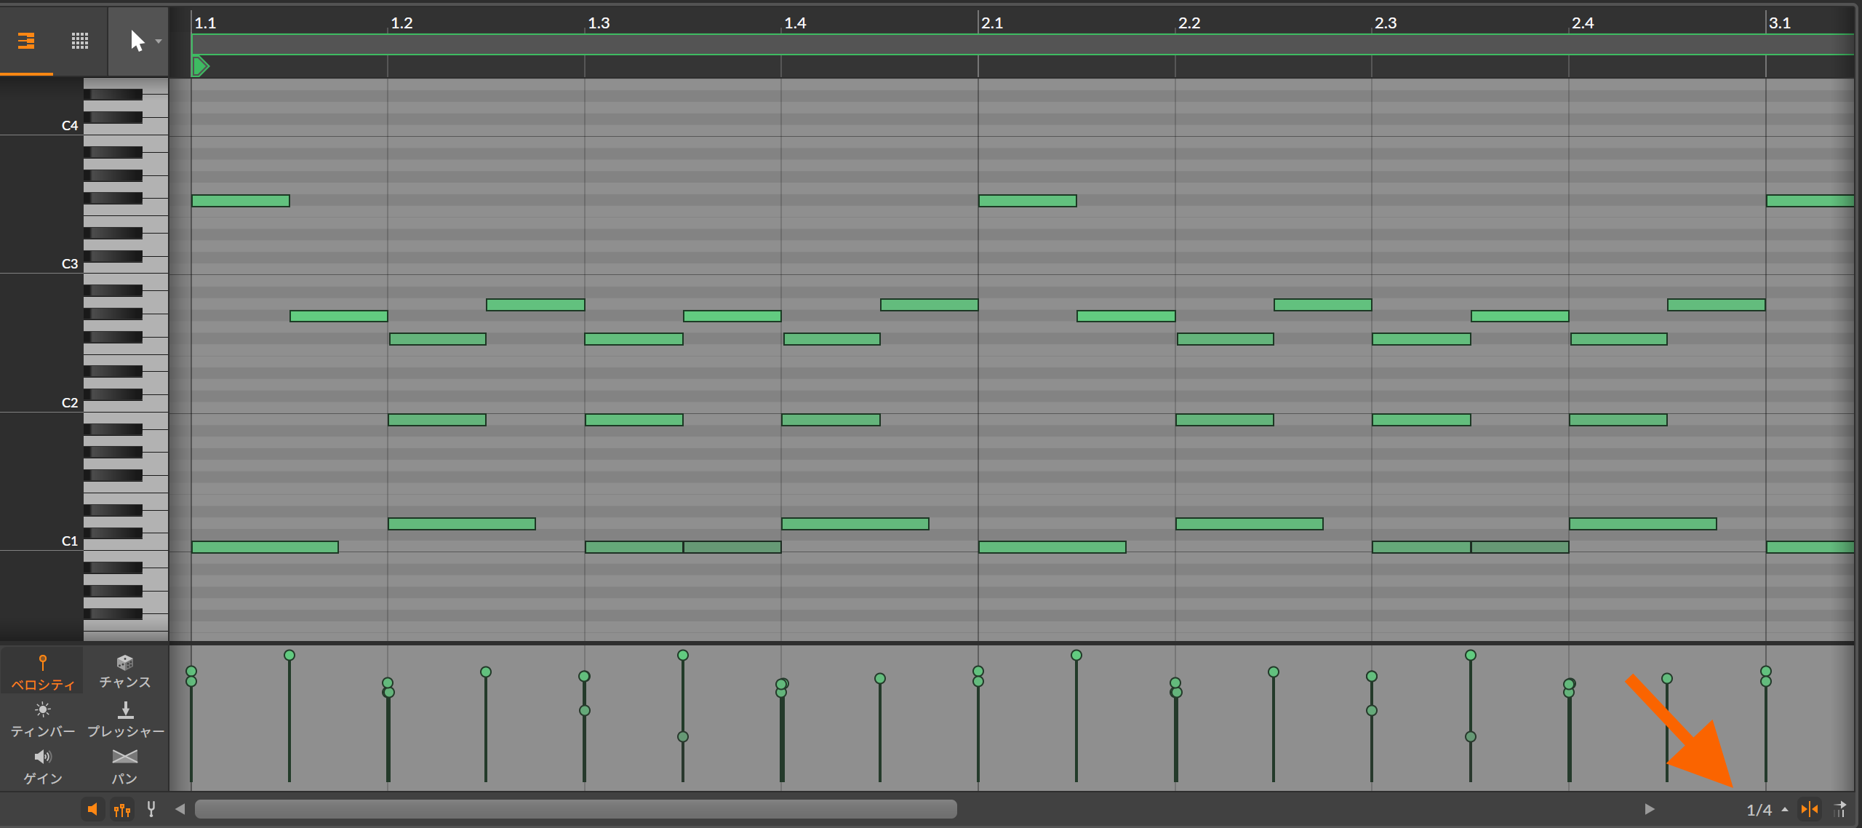Click the C4 key on the piano keyboard

(x=125, y=129)
